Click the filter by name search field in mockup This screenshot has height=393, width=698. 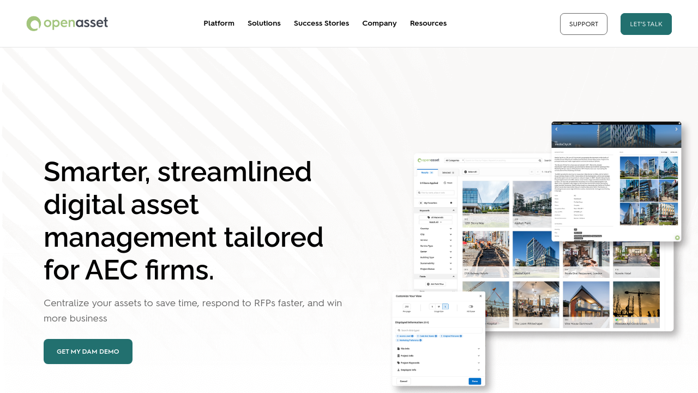point(436,193)
